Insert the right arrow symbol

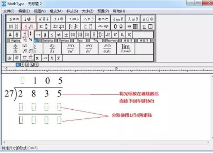(x=38, y=35)
